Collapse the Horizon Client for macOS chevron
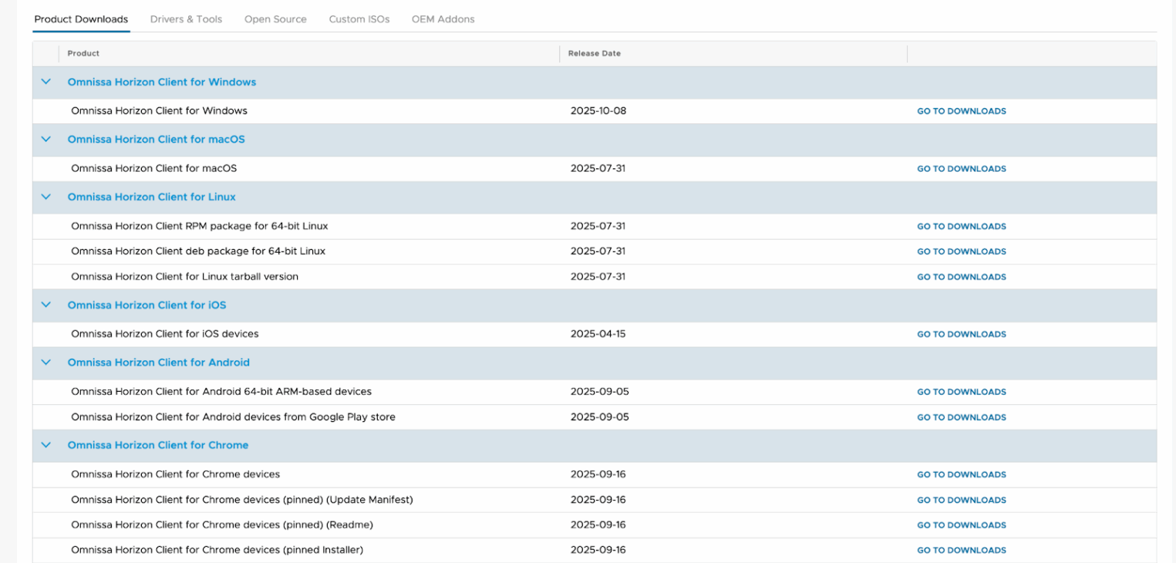 (45, 140)
